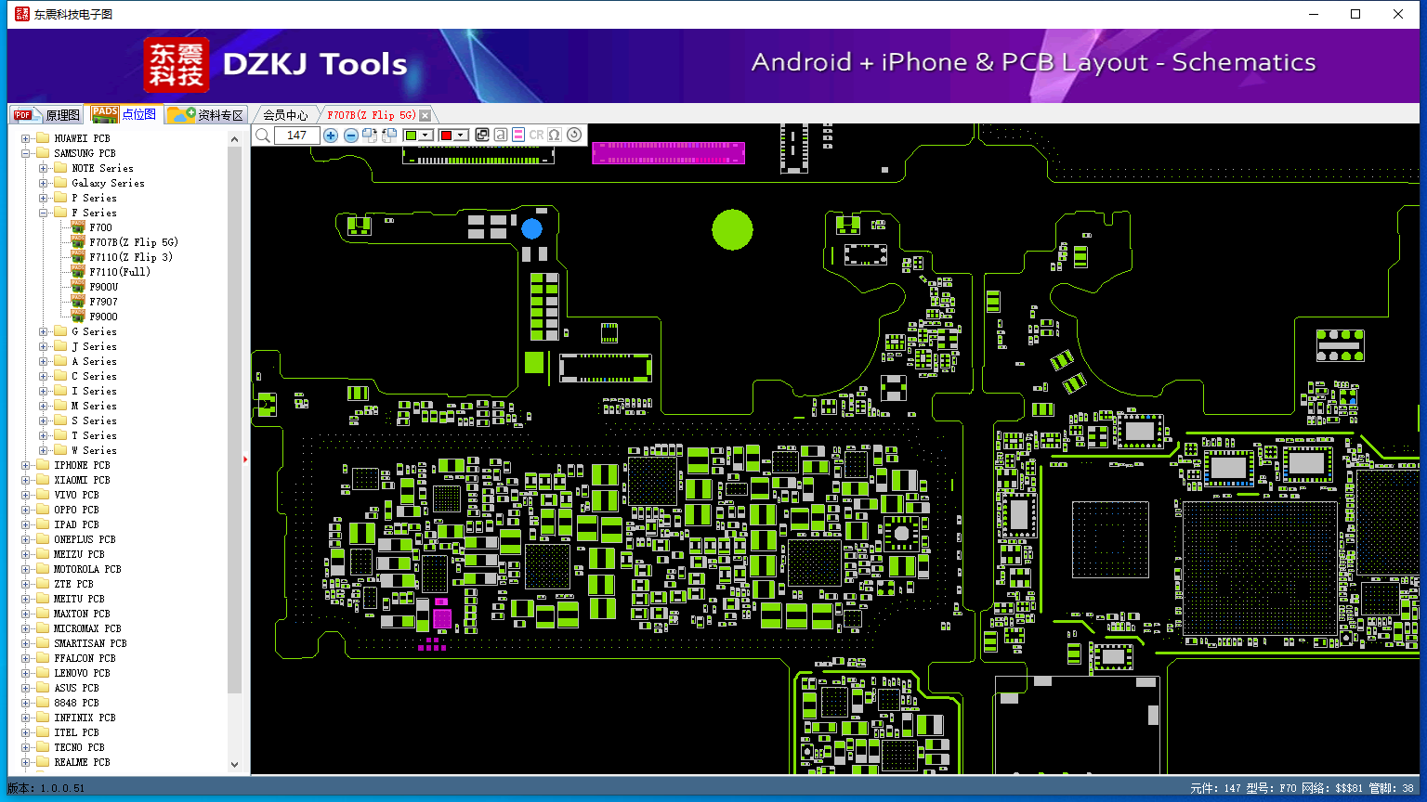1427x802 pixels.
Task: Toggle the omega resistance icon
Action: coord(555,136)
